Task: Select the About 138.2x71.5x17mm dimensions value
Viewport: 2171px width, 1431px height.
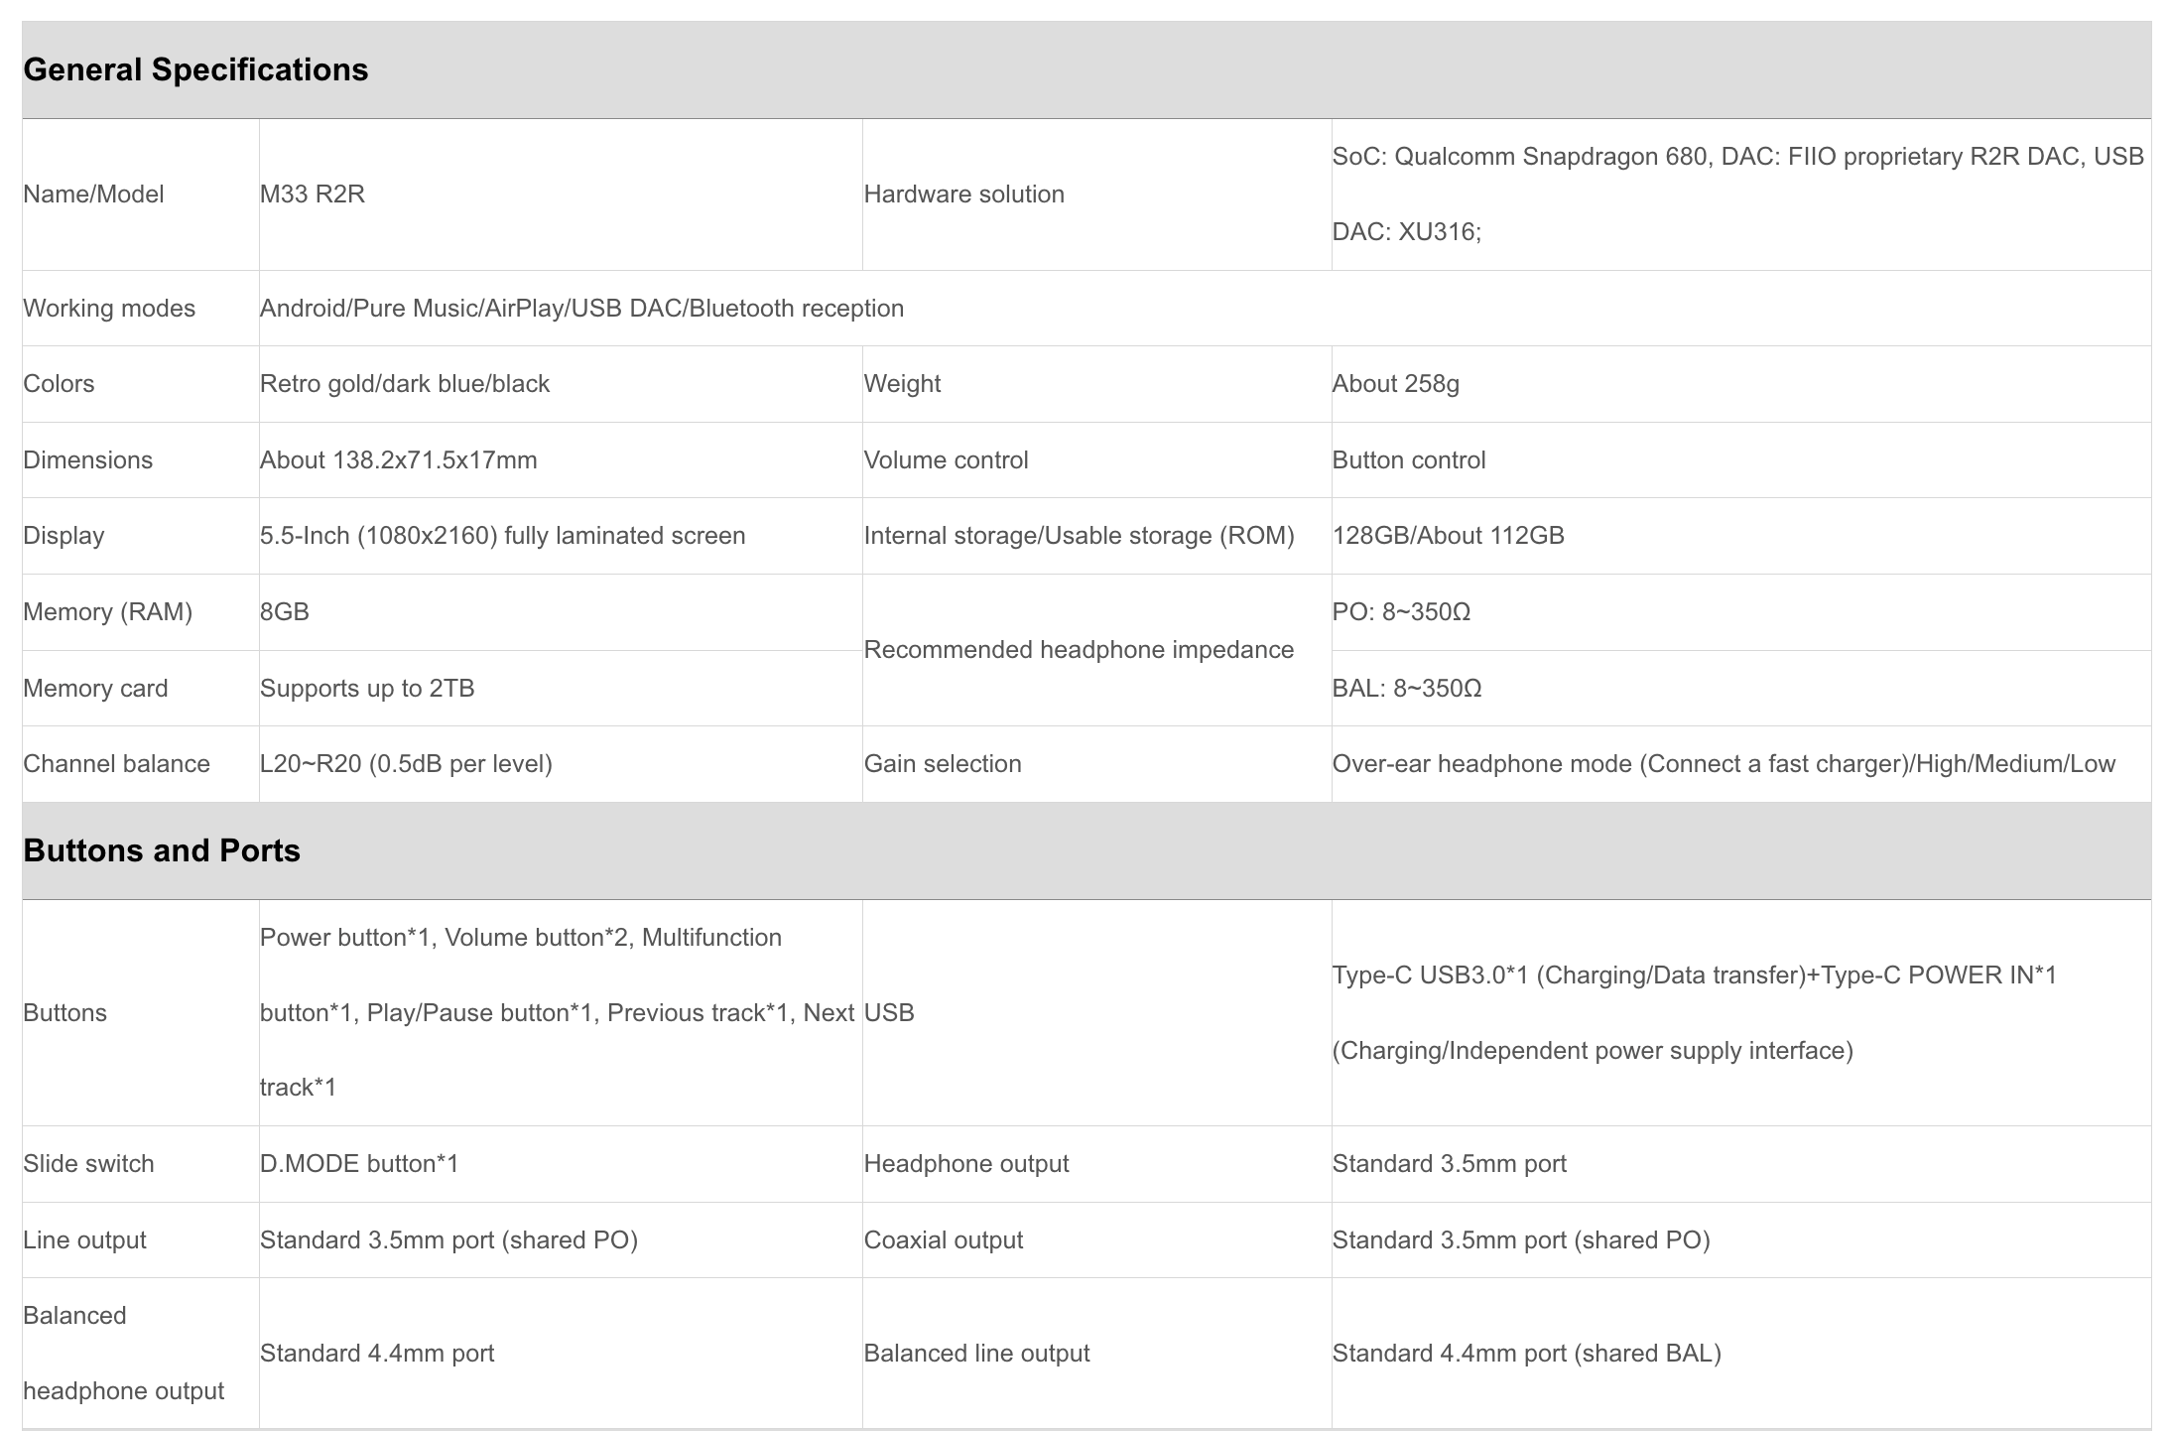Action: pos(398,460)
